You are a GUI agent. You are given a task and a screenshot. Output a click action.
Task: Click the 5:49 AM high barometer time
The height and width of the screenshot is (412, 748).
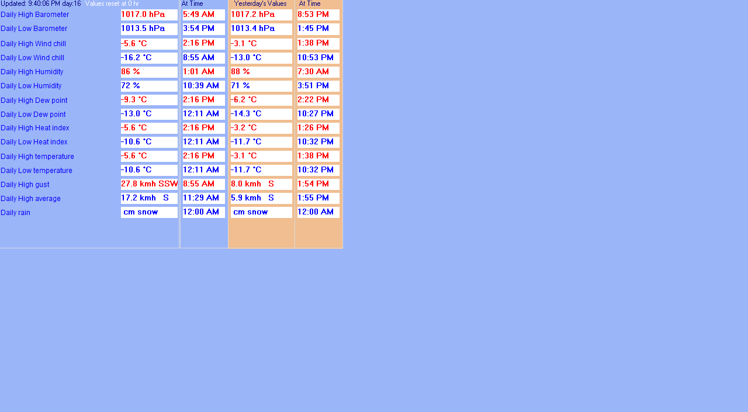[x=203, y=15]
